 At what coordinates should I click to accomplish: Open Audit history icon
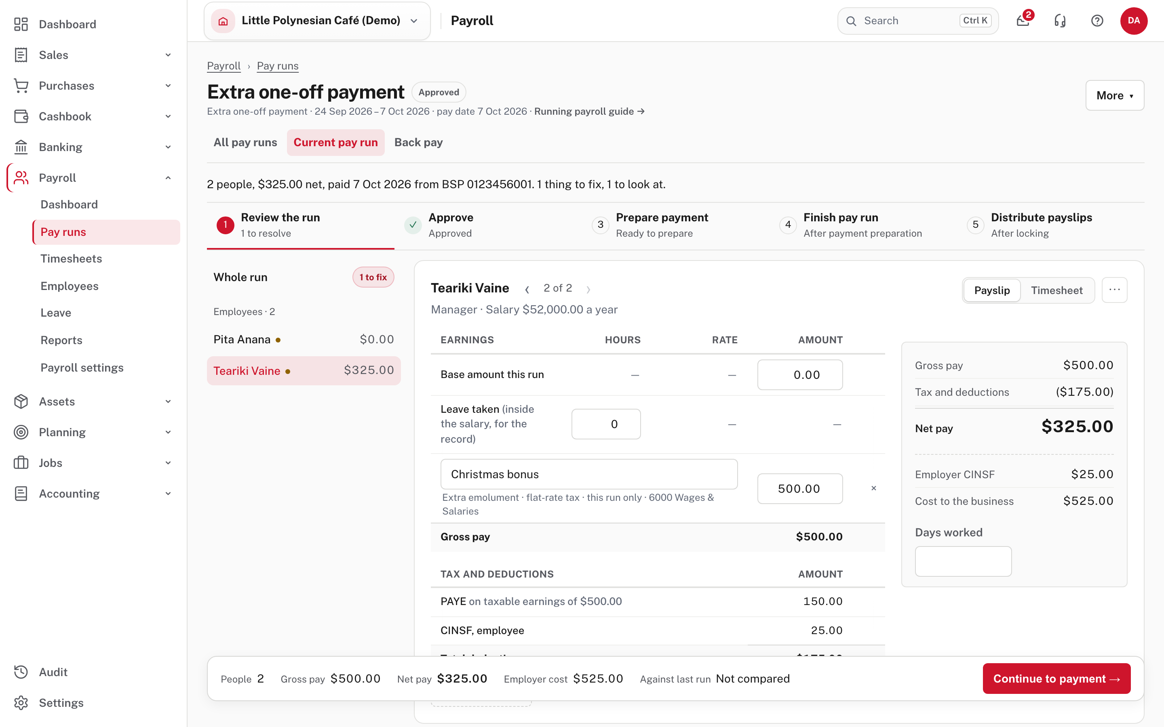tap(21, 672)
